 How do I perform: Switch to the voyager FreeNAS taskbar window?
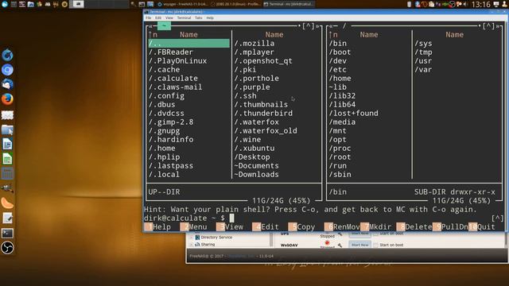pos(183,4)
